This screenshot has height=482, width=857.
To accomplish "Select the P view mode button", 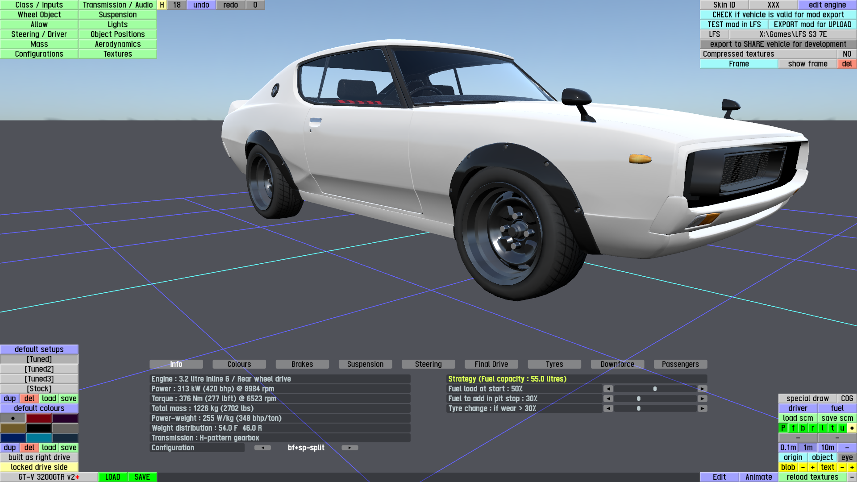I will tap(783, 428).
